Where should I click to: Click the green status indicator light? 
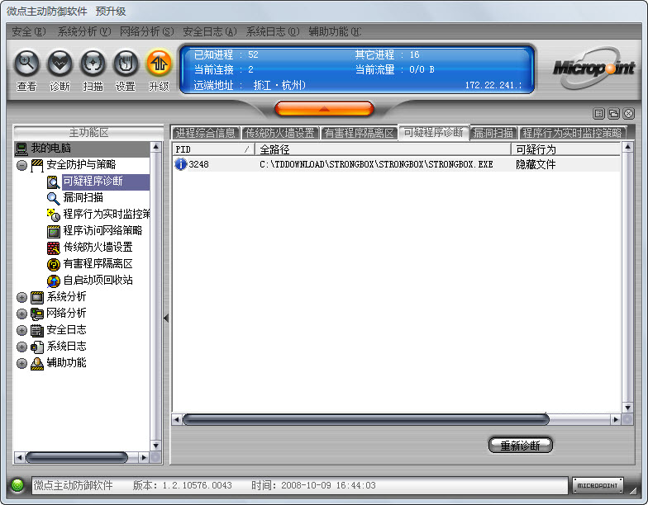(17, 485)
